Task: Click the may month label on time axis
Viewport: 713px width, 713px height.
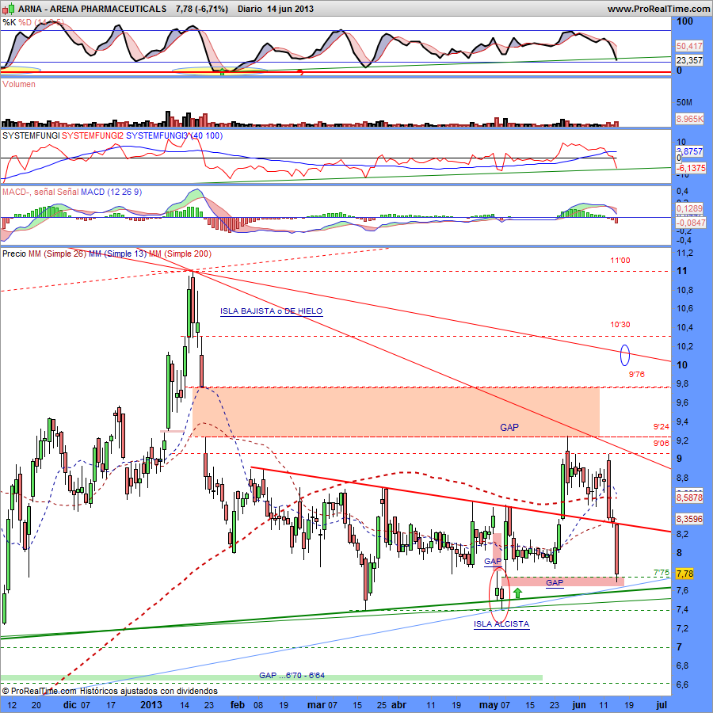Action: [489, 705]
